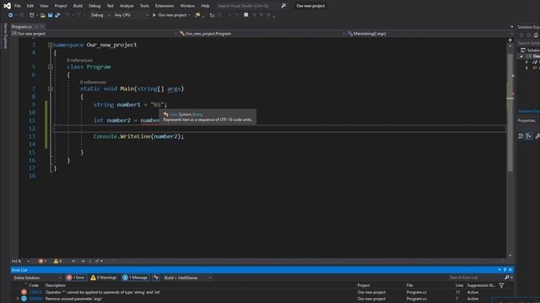540x303 pixels.
Task: Open the Window menu
Action: [x=187, y=6]
